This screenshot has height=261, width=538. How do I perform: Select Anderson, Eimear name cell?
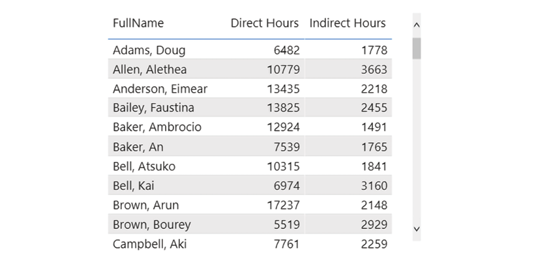coord(160,89)
